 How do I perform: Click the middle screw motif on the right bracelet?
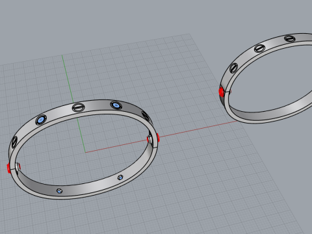[x=259, y=48]
